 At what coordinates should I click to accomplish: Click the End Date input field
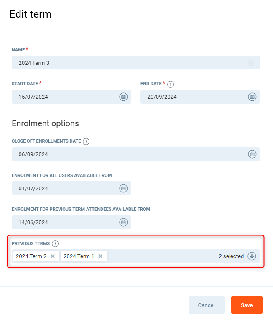[192, 97]
